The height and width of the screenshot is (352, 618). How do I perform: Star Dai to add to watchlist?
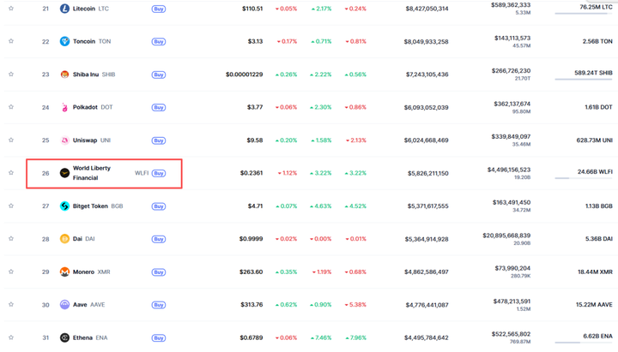11,238
